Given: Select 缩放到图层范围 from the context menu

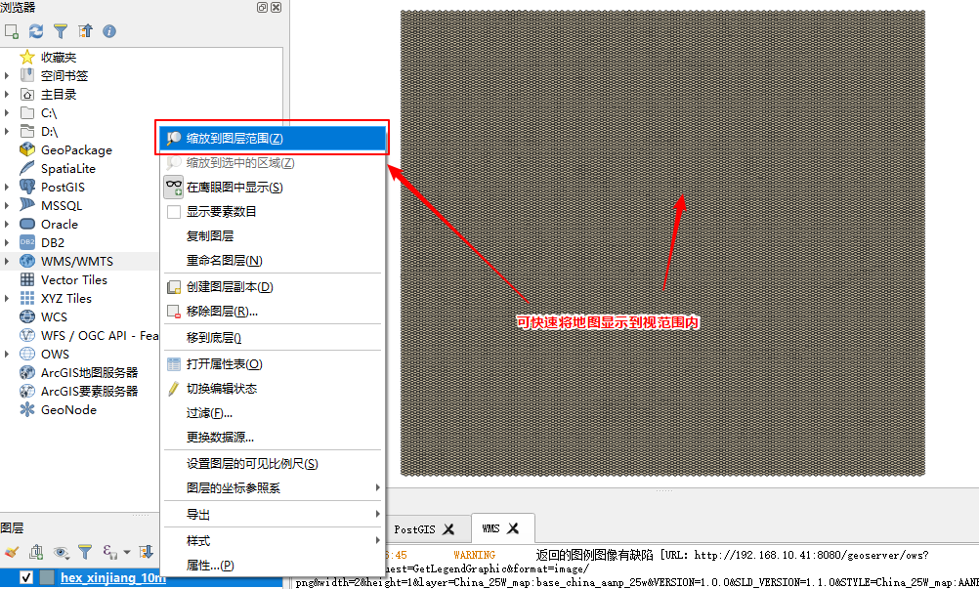Looking at the screenshot, I should pos(234,139).
